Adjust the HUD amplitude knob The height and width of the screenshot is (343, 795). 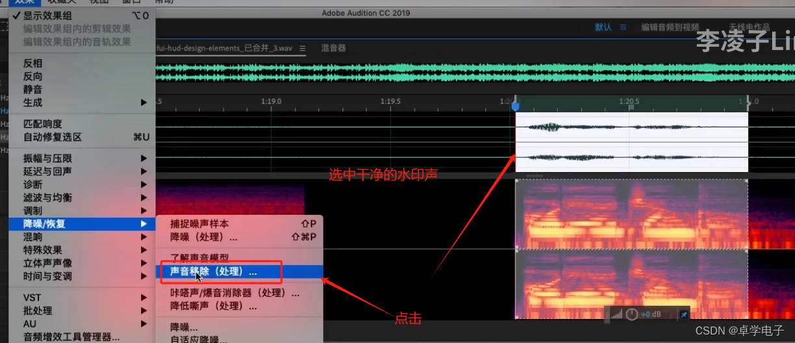[x=632, y=314]
